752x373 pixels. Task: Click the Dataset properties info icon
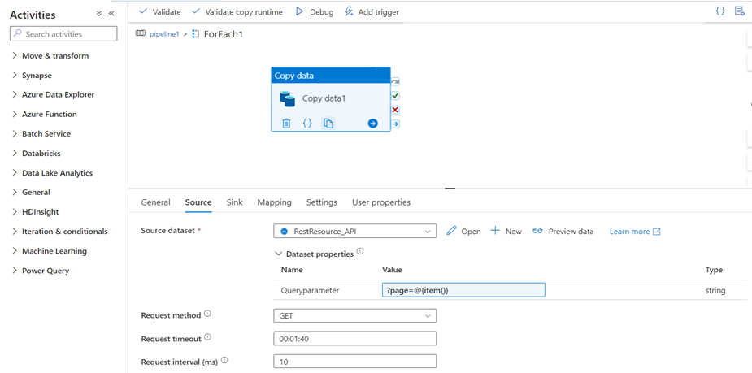pos(360,253)
